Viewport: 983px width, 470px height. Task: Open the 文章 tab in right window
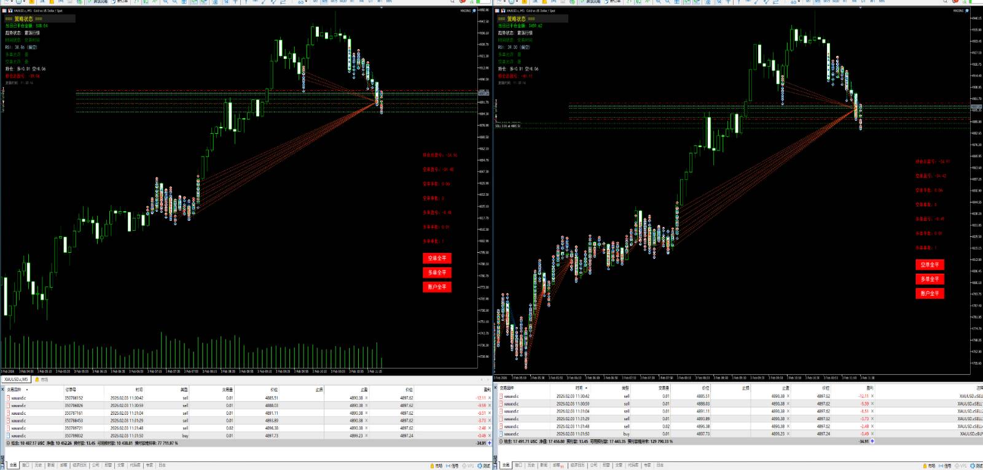[x=619, y=465]
